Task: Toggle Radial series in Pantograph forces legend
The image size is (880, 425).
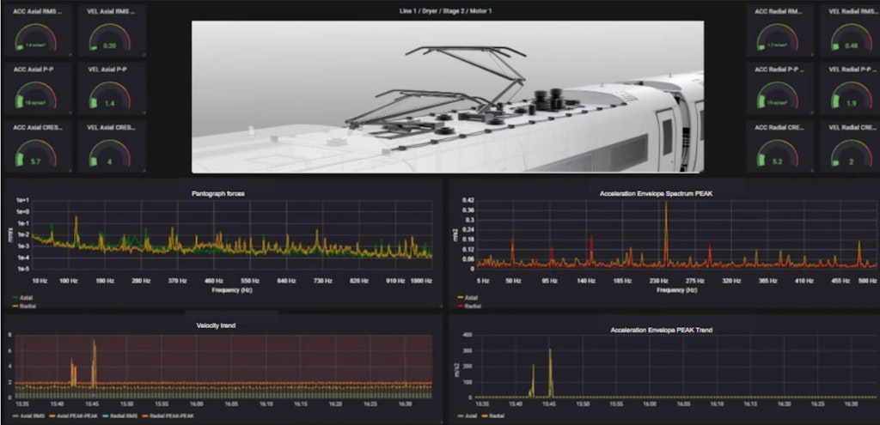Action: pyautogui.click(x=22, y=307)
